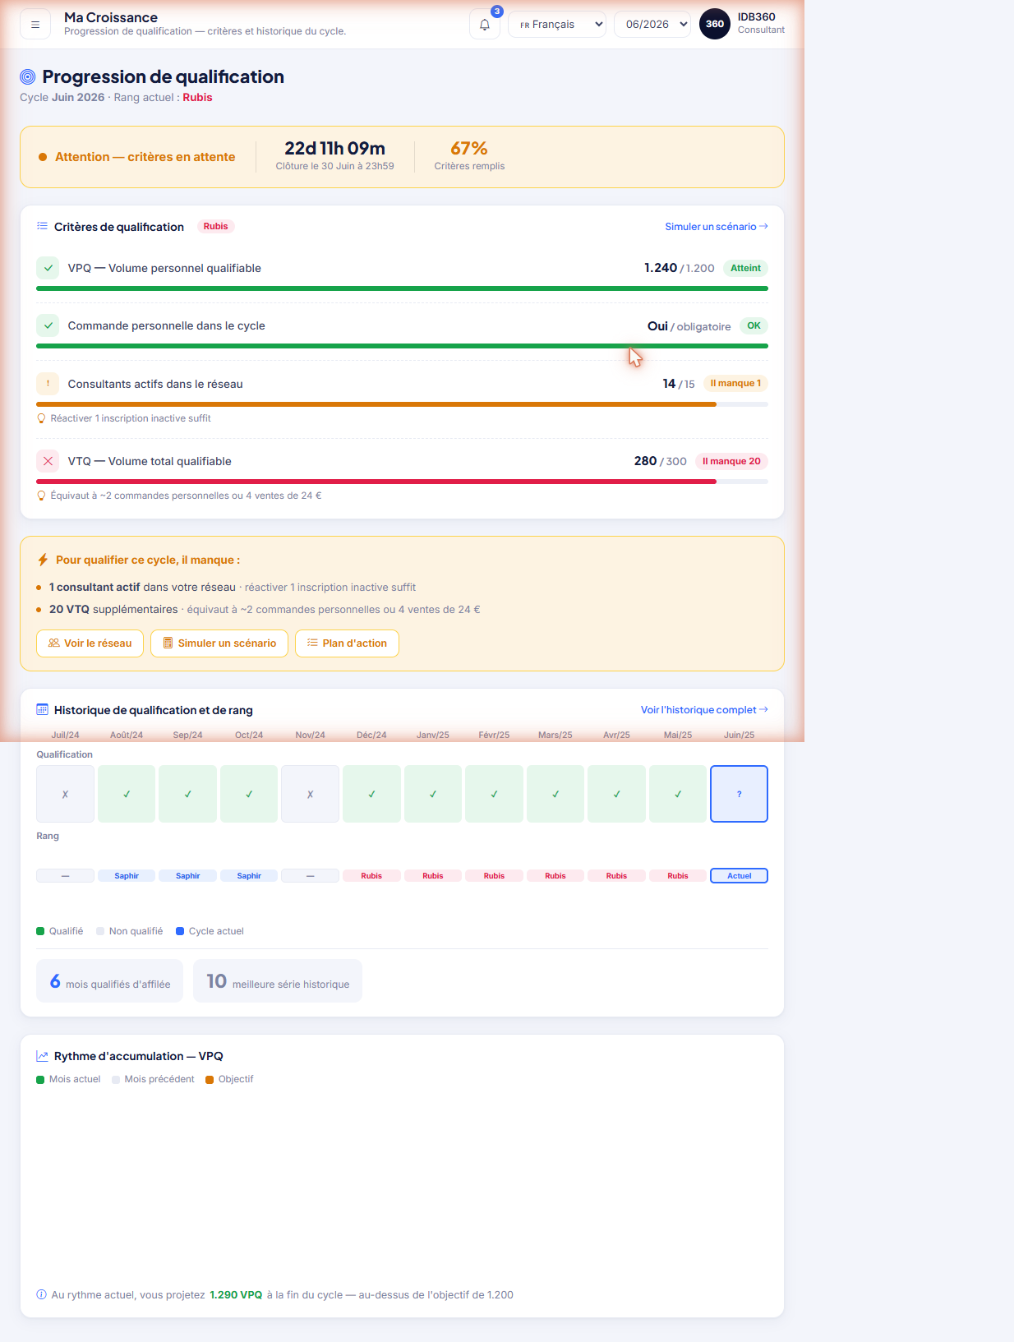Click the Atteint status badge

click(x=745, y=268)
